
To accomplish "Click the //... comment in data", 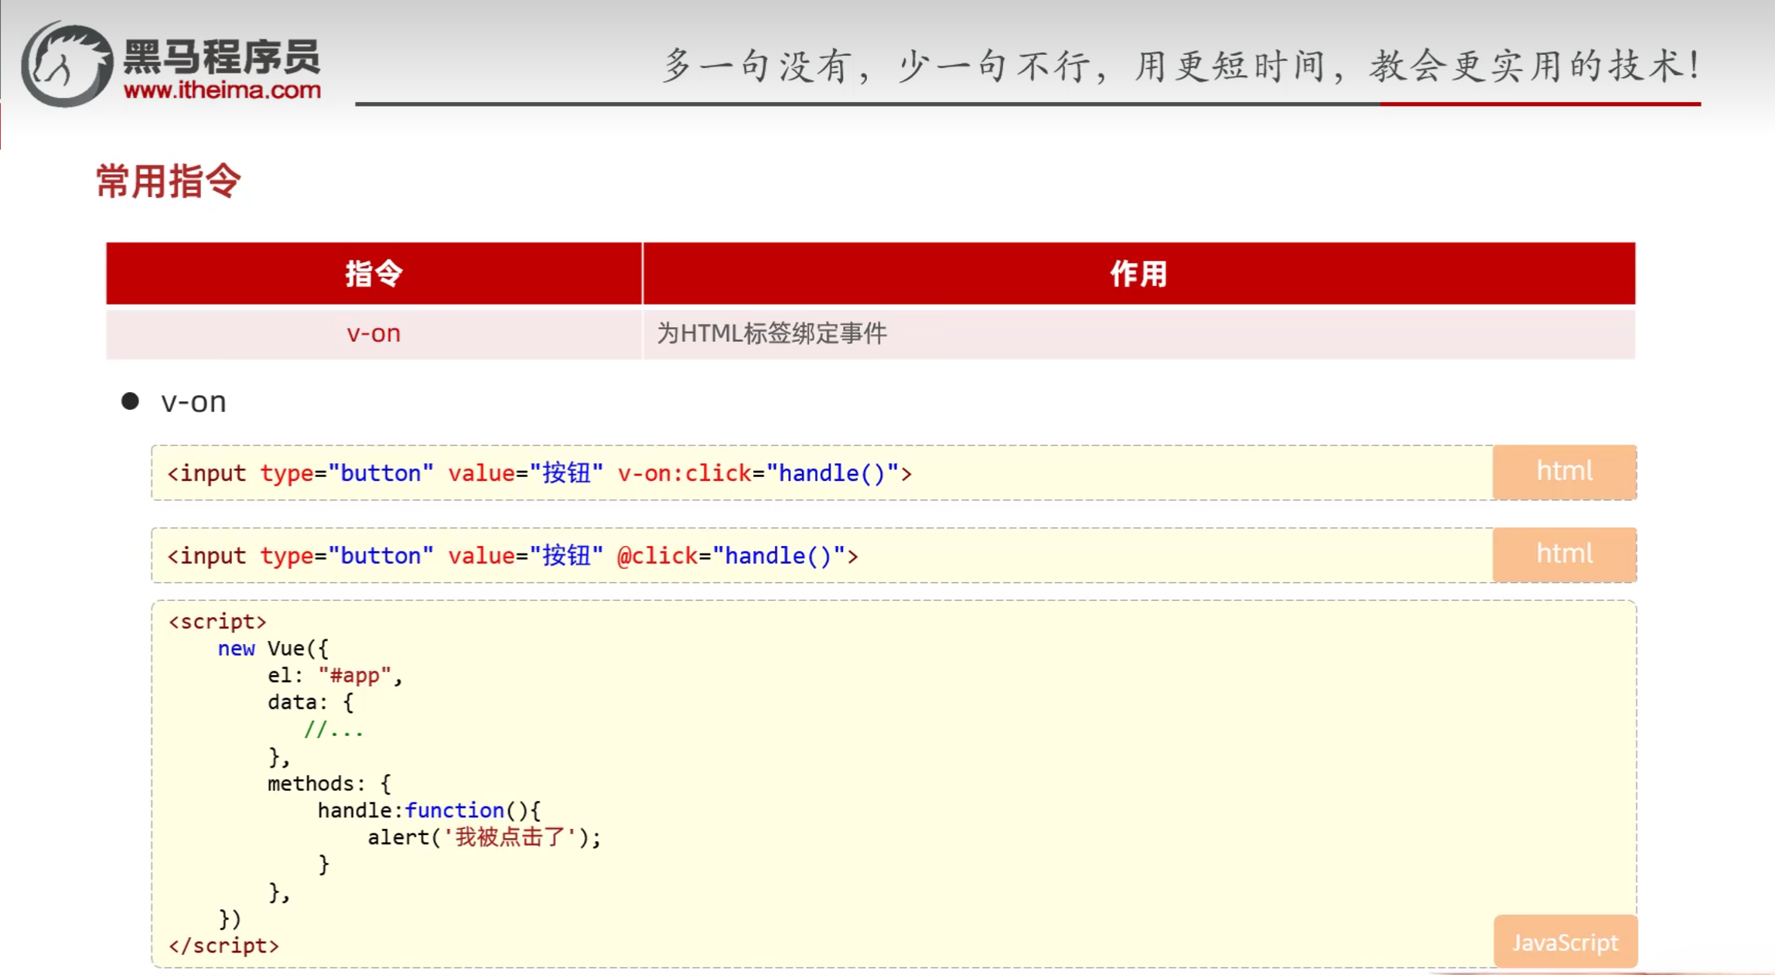I will [x=333, y=730].
